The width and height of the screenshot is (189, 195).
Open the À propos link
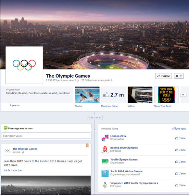[x=15, y=105]
